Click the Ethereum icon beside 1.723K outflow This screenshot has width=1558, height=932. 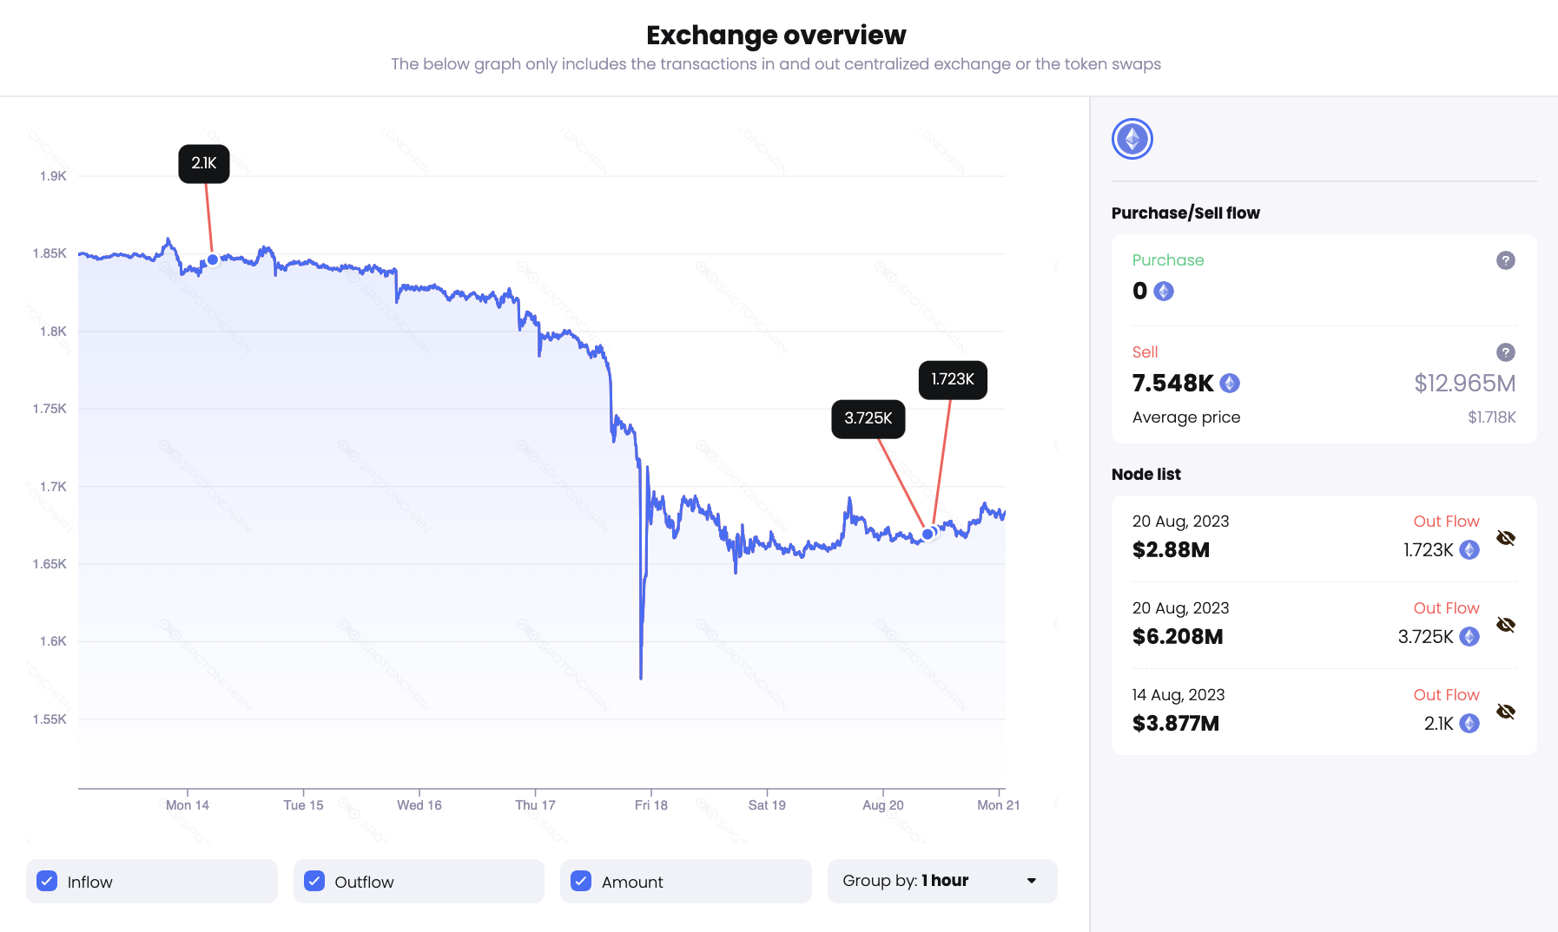click(1469, 549)
